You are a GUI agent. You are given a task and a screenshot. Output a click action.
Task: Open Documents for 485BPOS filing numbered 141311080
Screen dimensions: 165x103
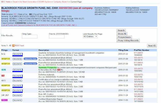pos(17,90)
